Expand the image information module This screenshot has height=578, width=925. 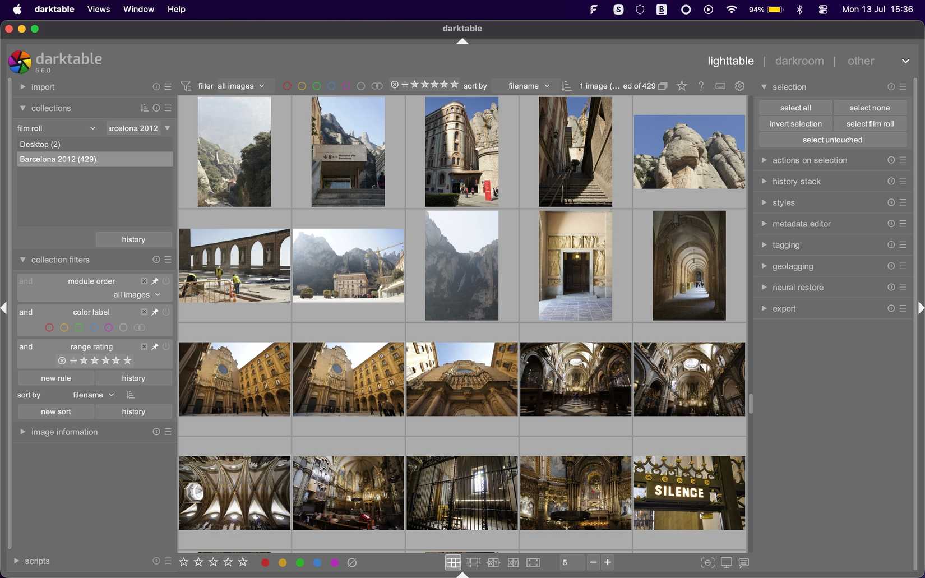23,432
